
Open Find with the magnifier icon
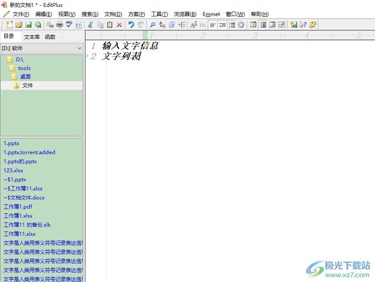[153, 25]
